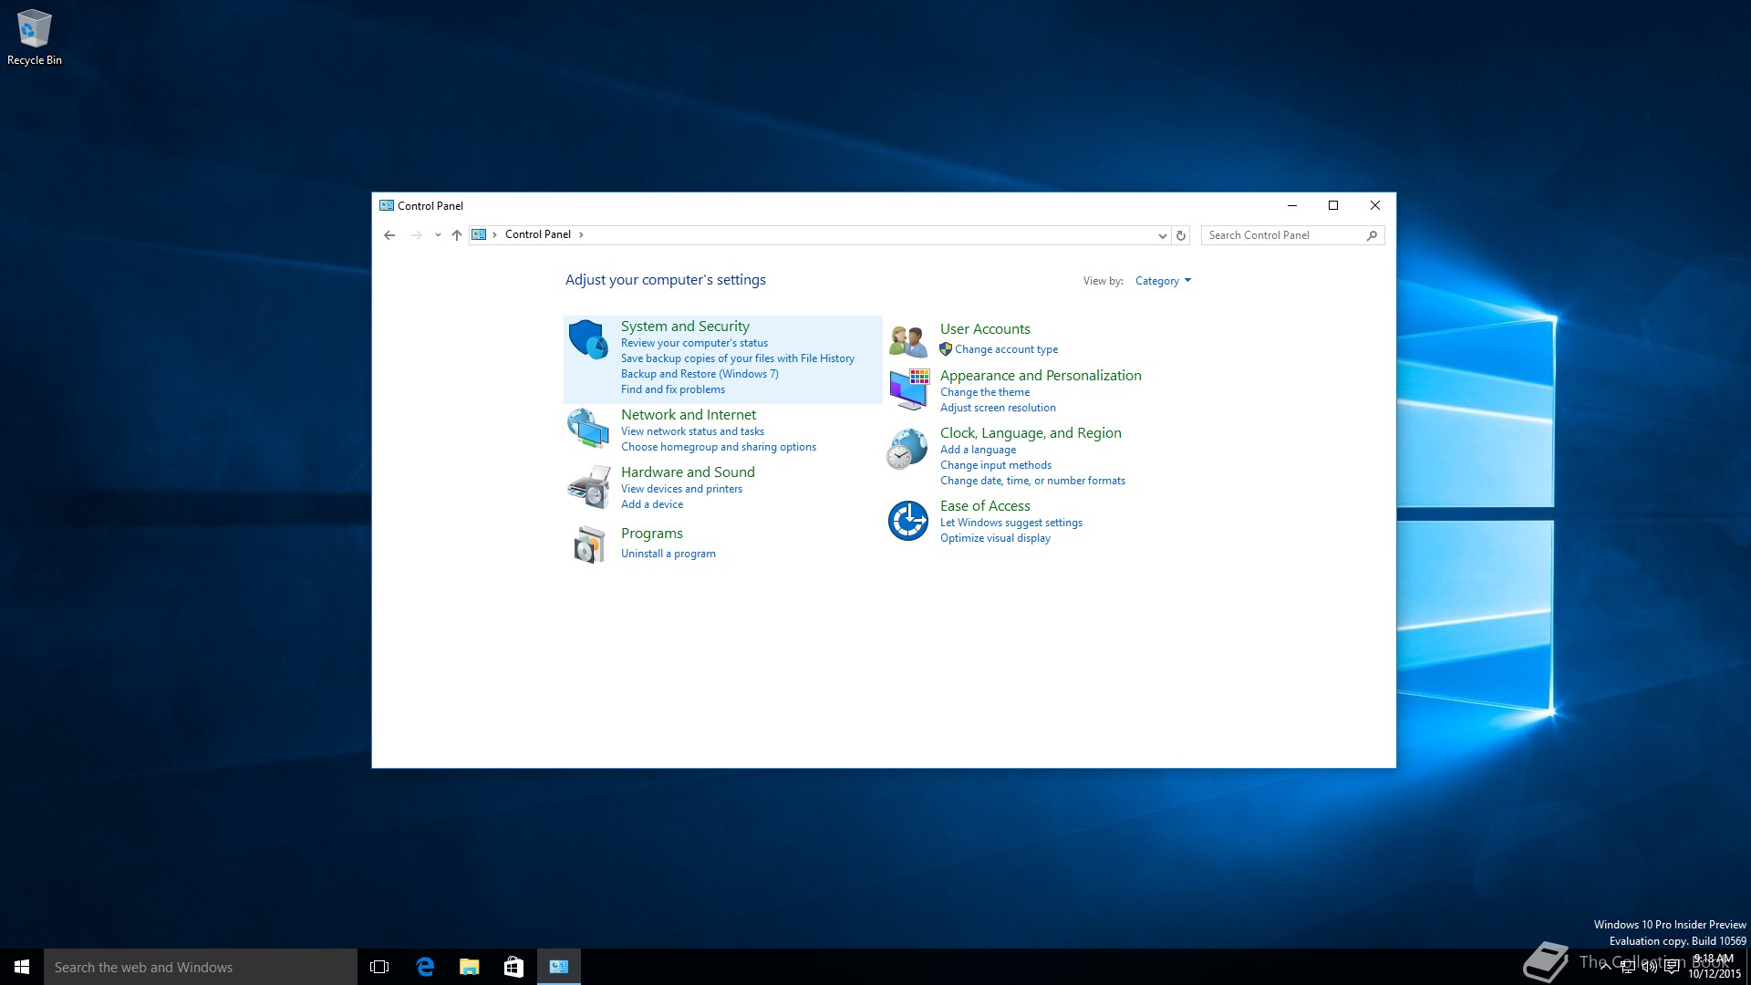The width and height of the screenshot is (1751, 985).
Task: Click the taskbar clock and date
Action: (x=1715, y=967)
